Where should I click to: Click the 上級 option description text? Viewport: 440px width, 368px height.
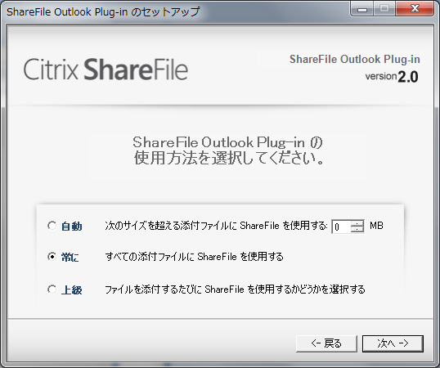pos(235,289)
